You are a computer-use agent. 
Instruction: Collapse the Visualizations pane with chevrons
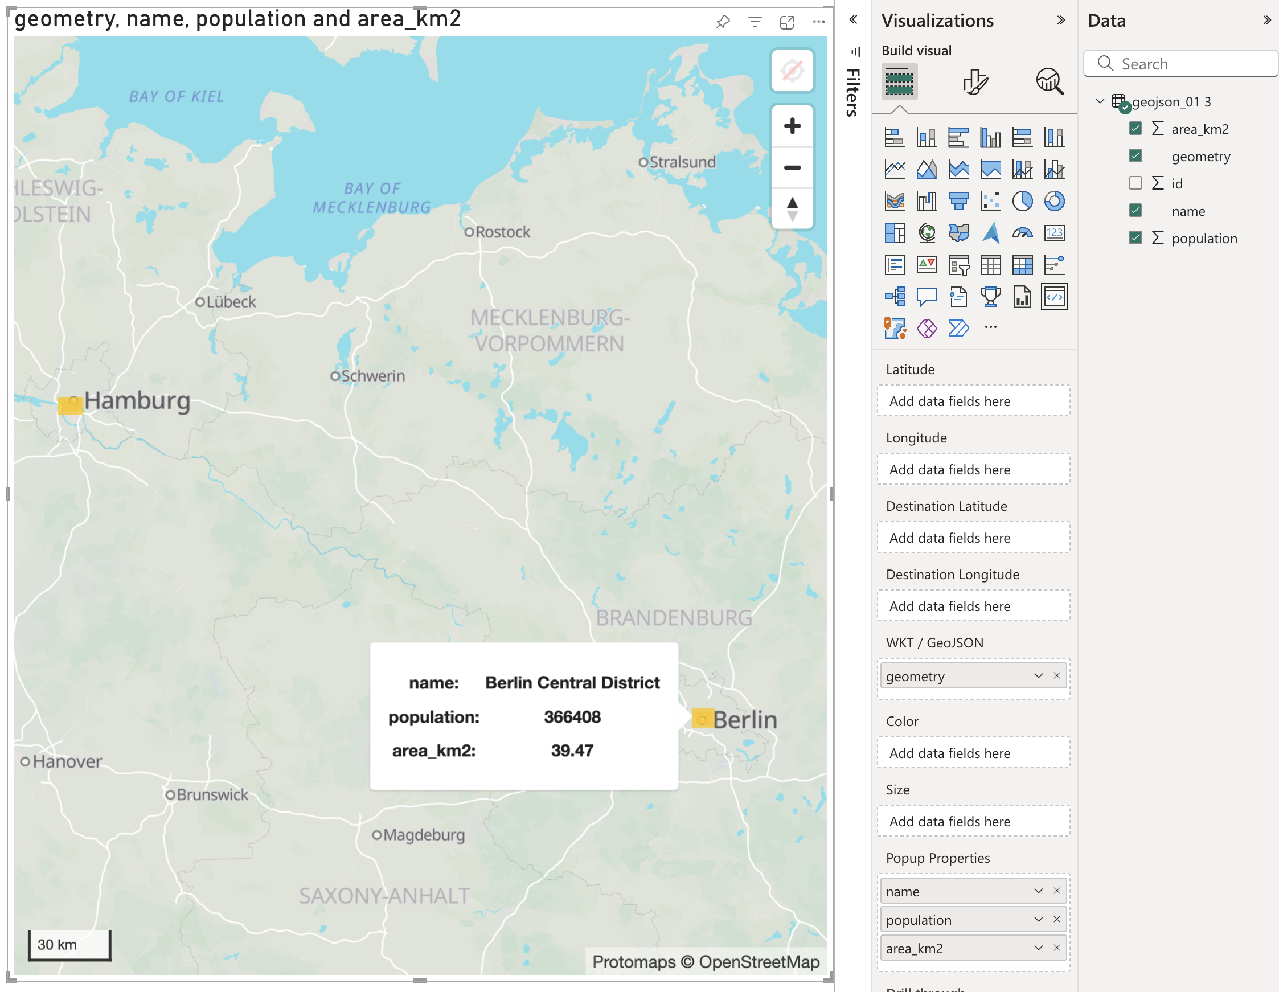(x=1060, y=20)
